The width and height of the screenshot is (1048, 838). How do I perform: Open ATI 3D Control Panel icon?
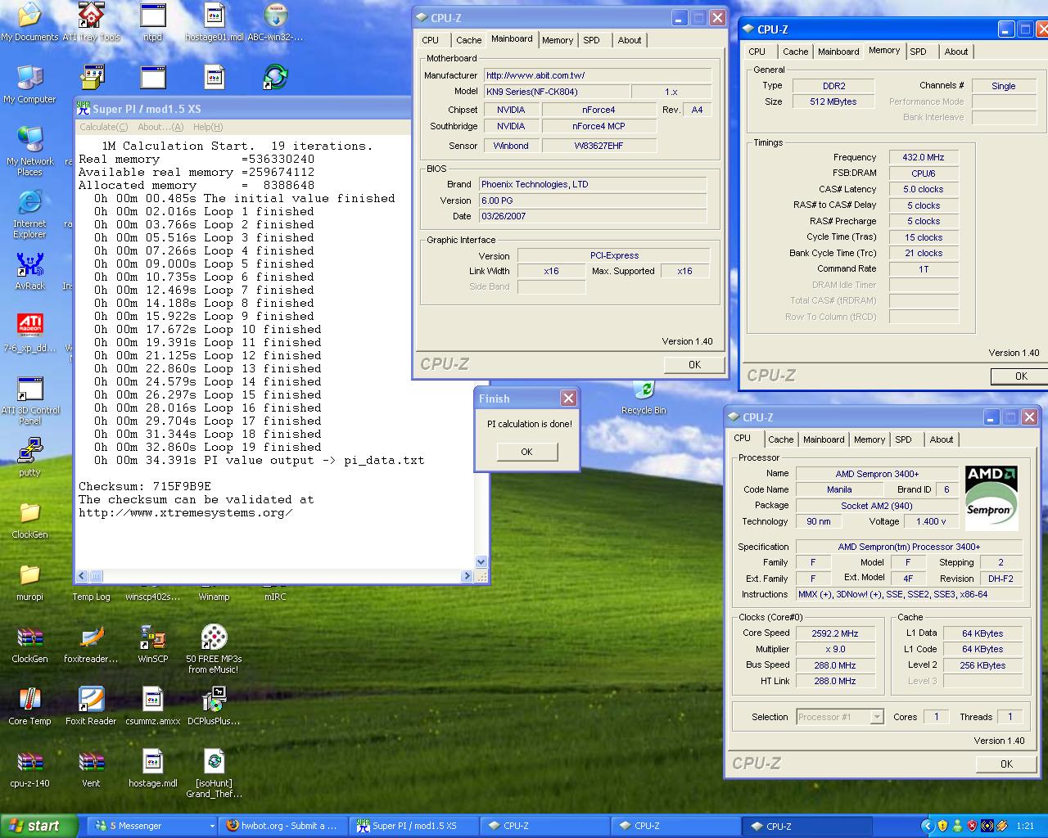click(29, 401)
